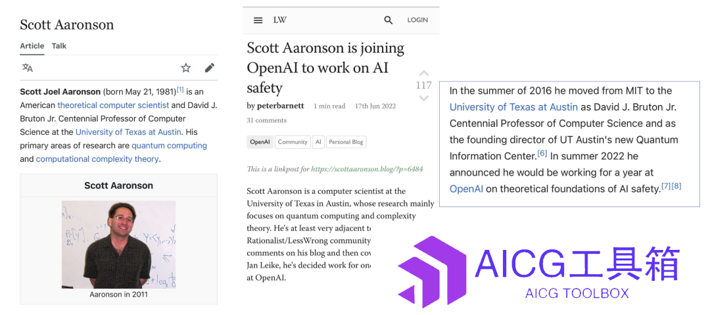The image size is (710, 315).
Task: Click citation reference [8]
Action: [676, 186]
